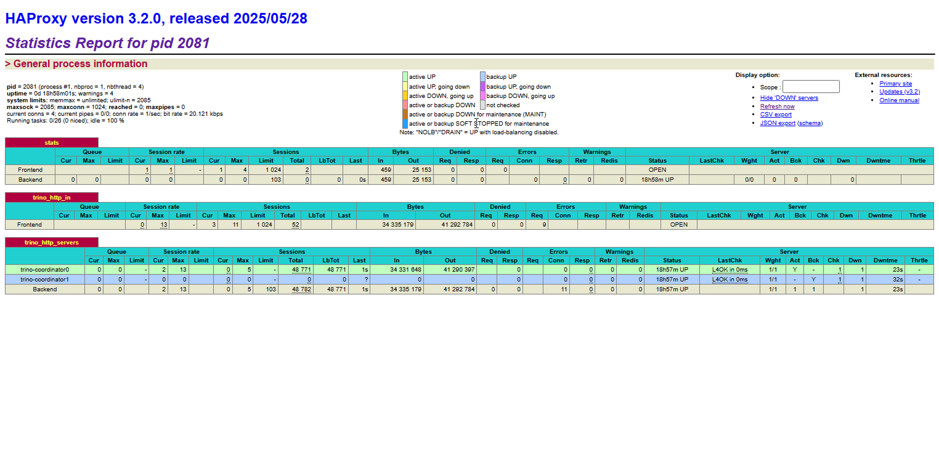Click total sessions '48 771' for trino-coordinator0
The width and height of the screenshot is (939, 449).
point(301,269)
